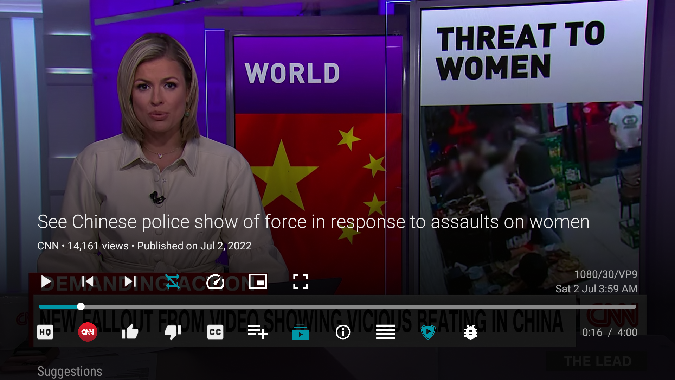The image size is (675, 380).
Task: Show video info icon
Action: click(343, 332)
